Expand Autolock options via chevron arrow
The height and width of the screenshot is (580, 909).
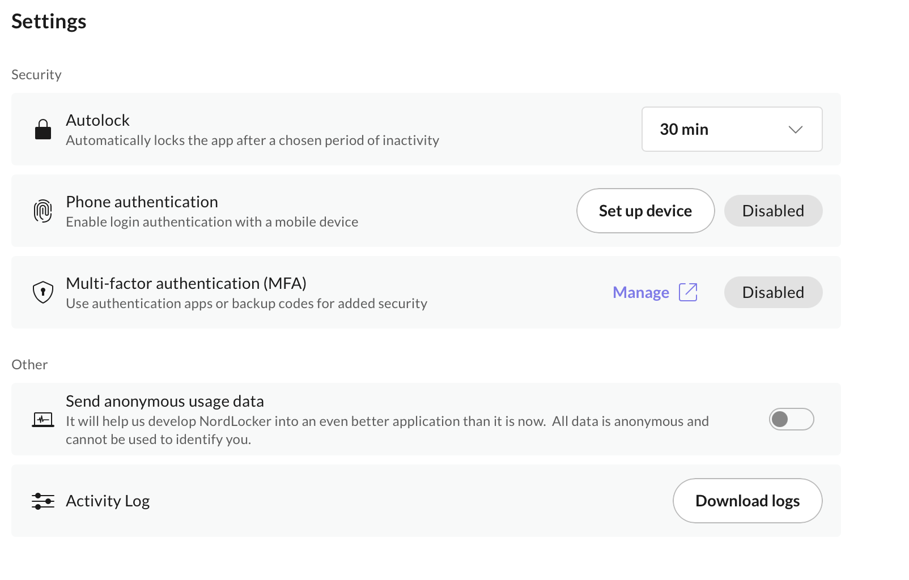796,130
